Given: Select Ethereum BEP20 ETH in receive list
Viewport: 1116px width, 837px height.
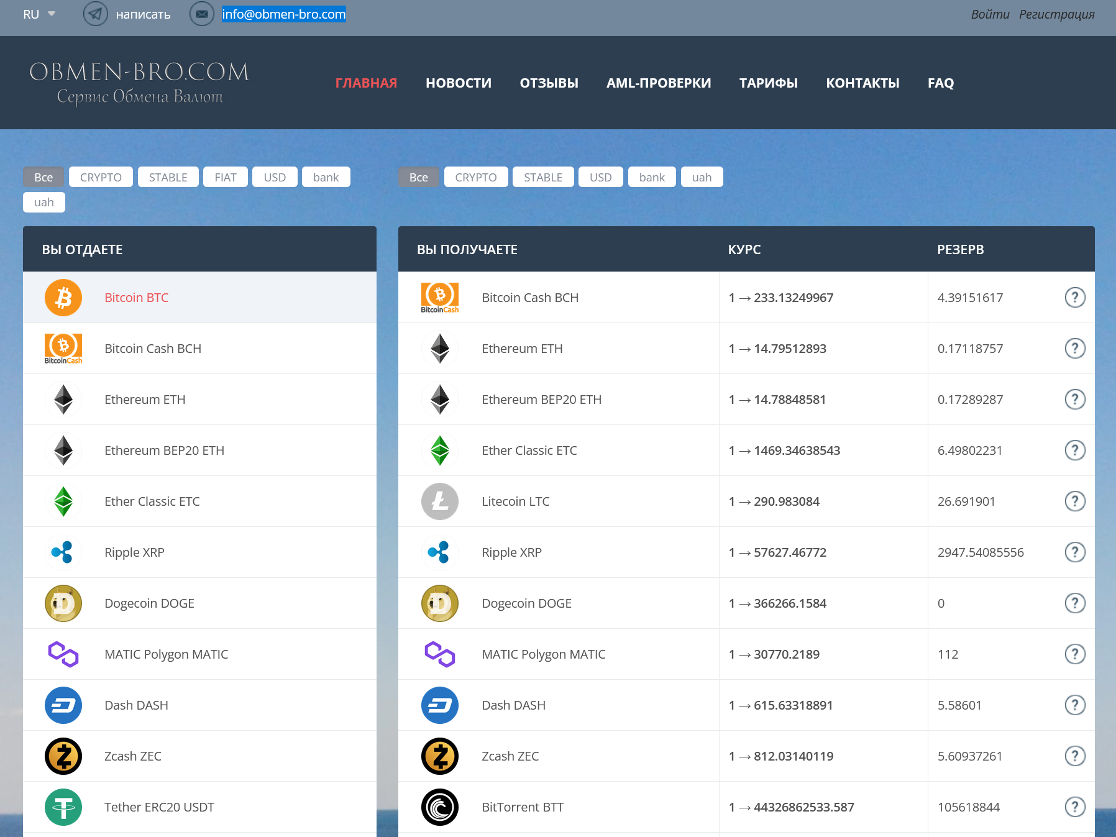Looking at the screenshot, I should pos(542,400).
